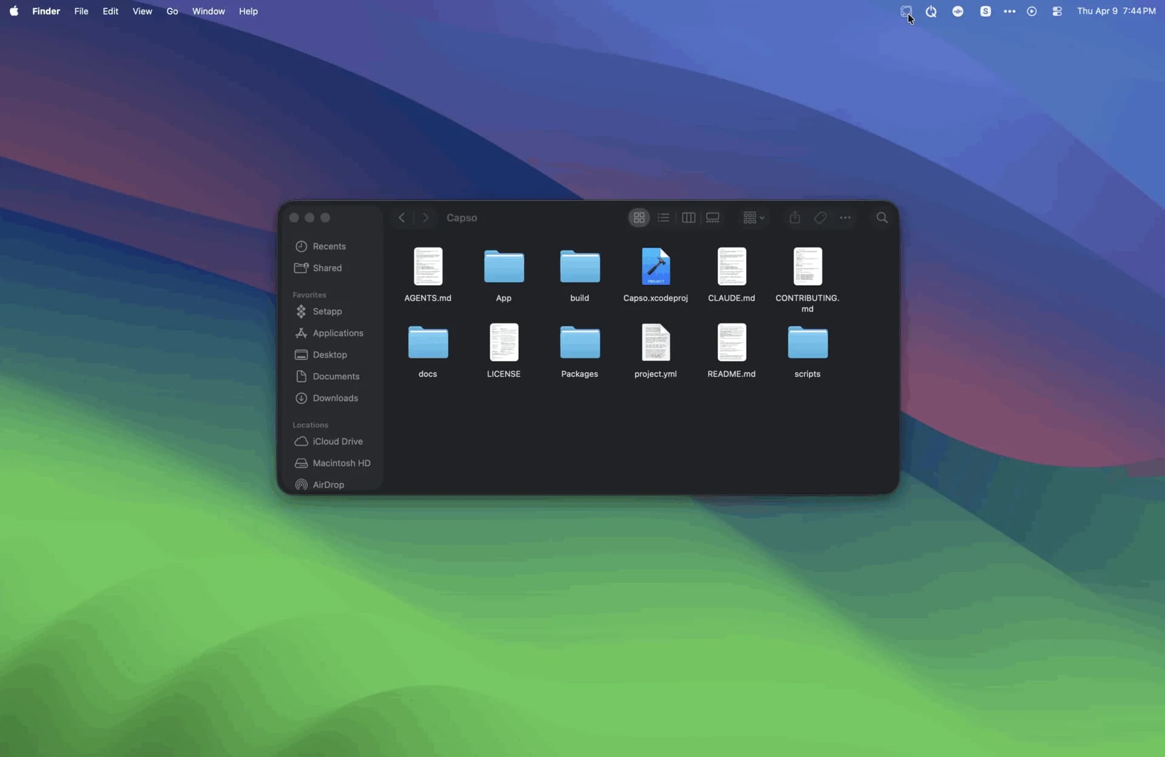This screenshot has width=1165, height=757.
Task: Open Control Center in the menu bar
Action: click(1056, 11)
